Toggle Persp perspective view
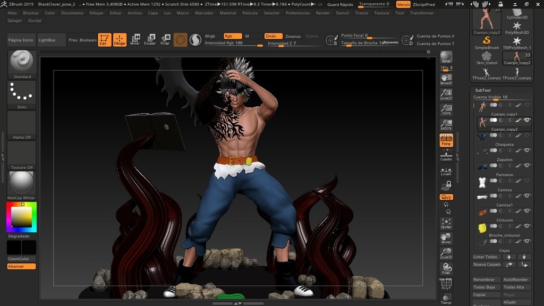544x306 pixels. tap(446, 140)
